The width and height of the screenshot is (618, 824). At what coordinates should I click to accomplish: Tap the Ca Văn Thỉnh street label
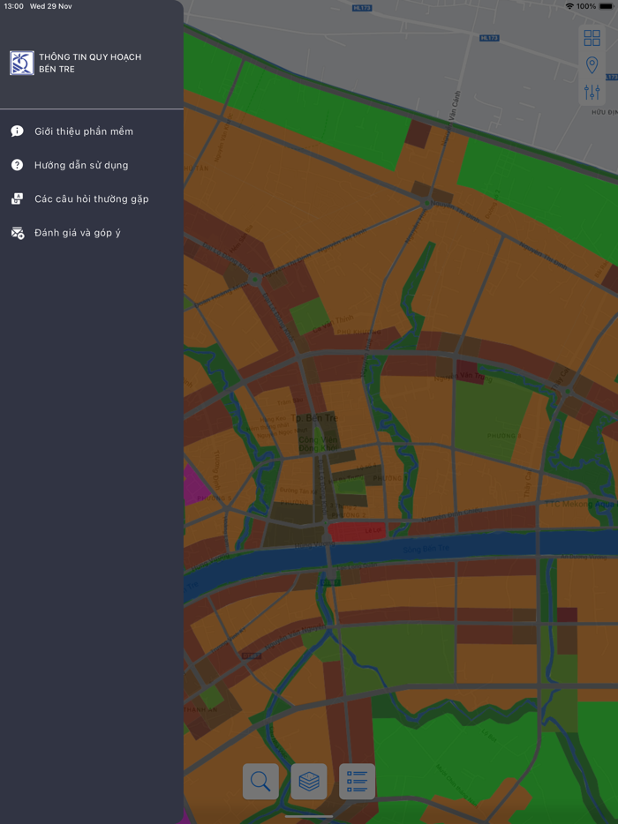pyautogui.click(x=333, y=324)
